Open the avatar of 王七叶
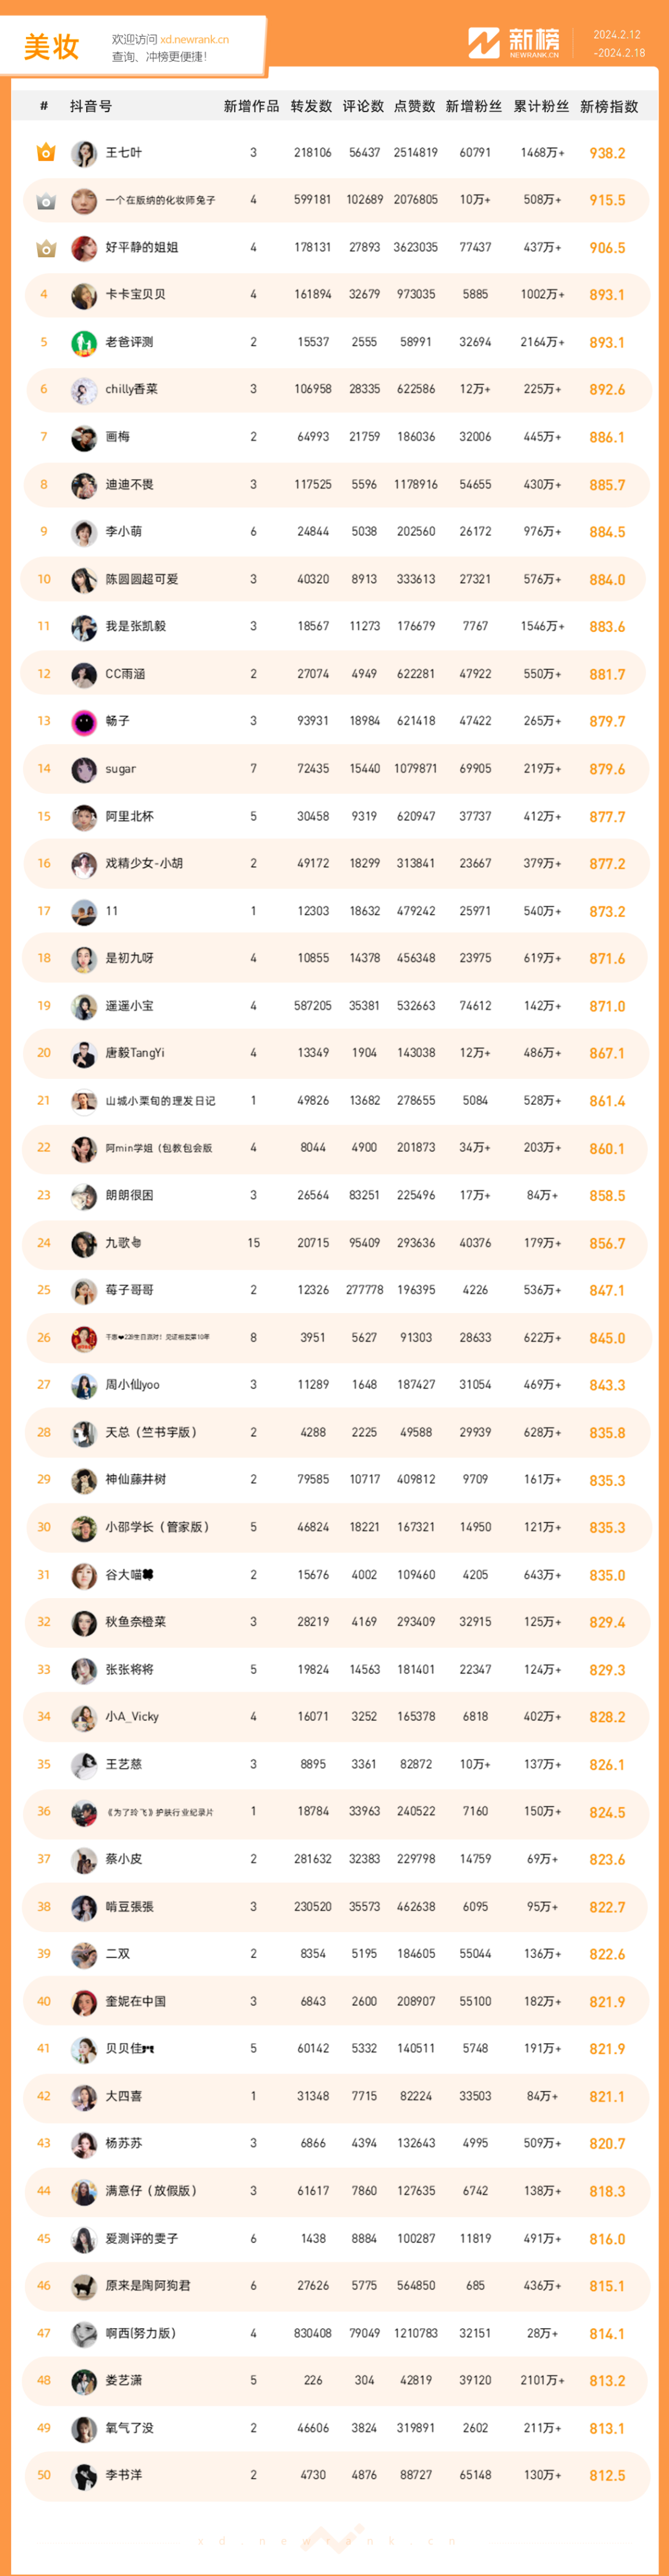Image resolution: width=669 pixels, height=2576 pixels. pos(84,153)
